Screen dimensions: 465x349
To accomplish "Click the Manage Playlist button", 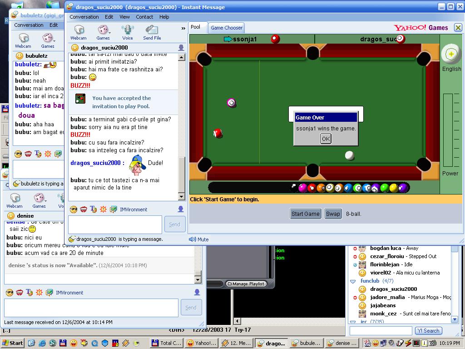I will pyautogui.click(x=246, y=284).
